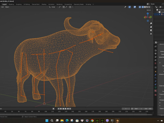
Task: Jump to the timeline start frame
Action: coord(58,109)
